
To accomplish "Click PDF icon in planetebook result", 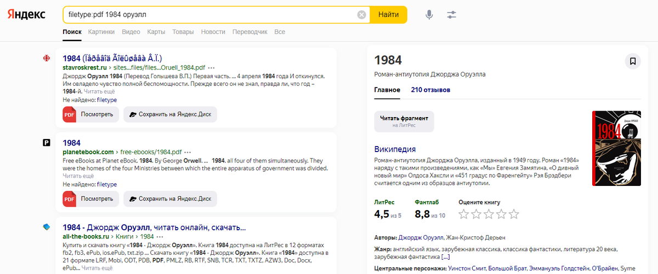I will (x=69, y=199).
